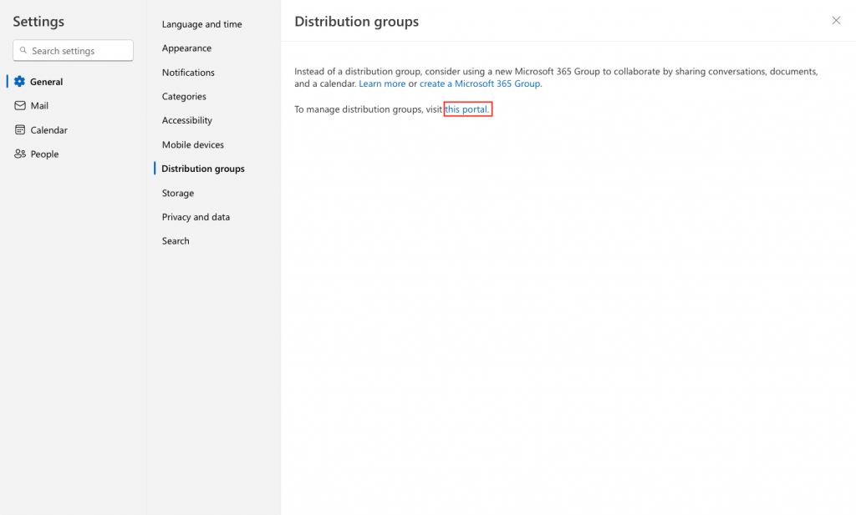Visit the this portal link
The image size is (856, 515).
(x=466, y=109)
